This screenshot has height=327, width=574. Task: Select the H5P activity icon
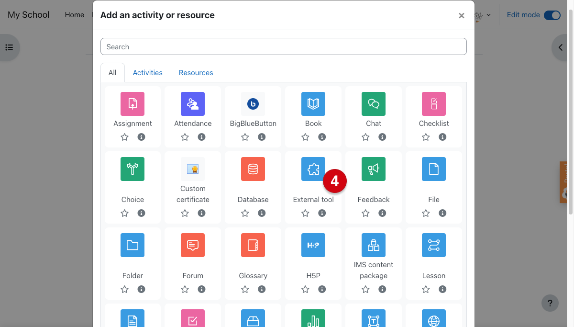(x=313, y=245)
